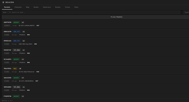Viewport: 189px width, 102px height.
Task: Select observer SE-GOT-JHBCBOBS02 link
Action: [26, 81]
